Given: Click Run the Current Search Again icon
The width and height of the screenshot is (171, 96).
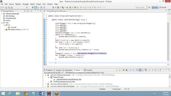Looking at the screenshot, I should pos(150,70).
